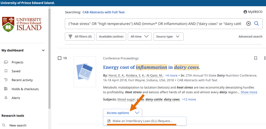Select checkbox for result 19
The image size is (266, 129).
(x=59, y=58)
